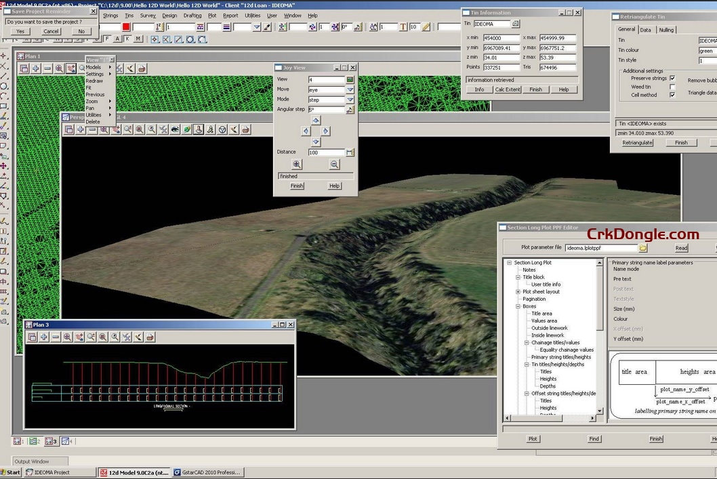Select the T text tool icon in top toolbar
This screenshot has height=479, width=717.
point(403,26)
